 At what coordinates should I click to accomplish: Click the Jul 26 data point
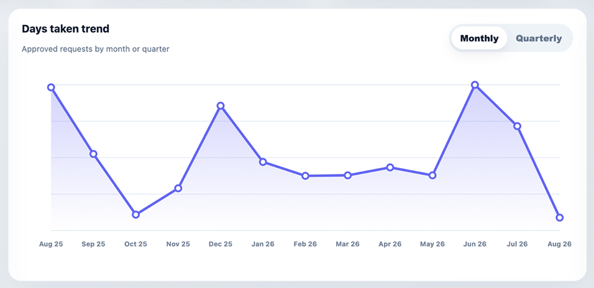pos(517,126)
